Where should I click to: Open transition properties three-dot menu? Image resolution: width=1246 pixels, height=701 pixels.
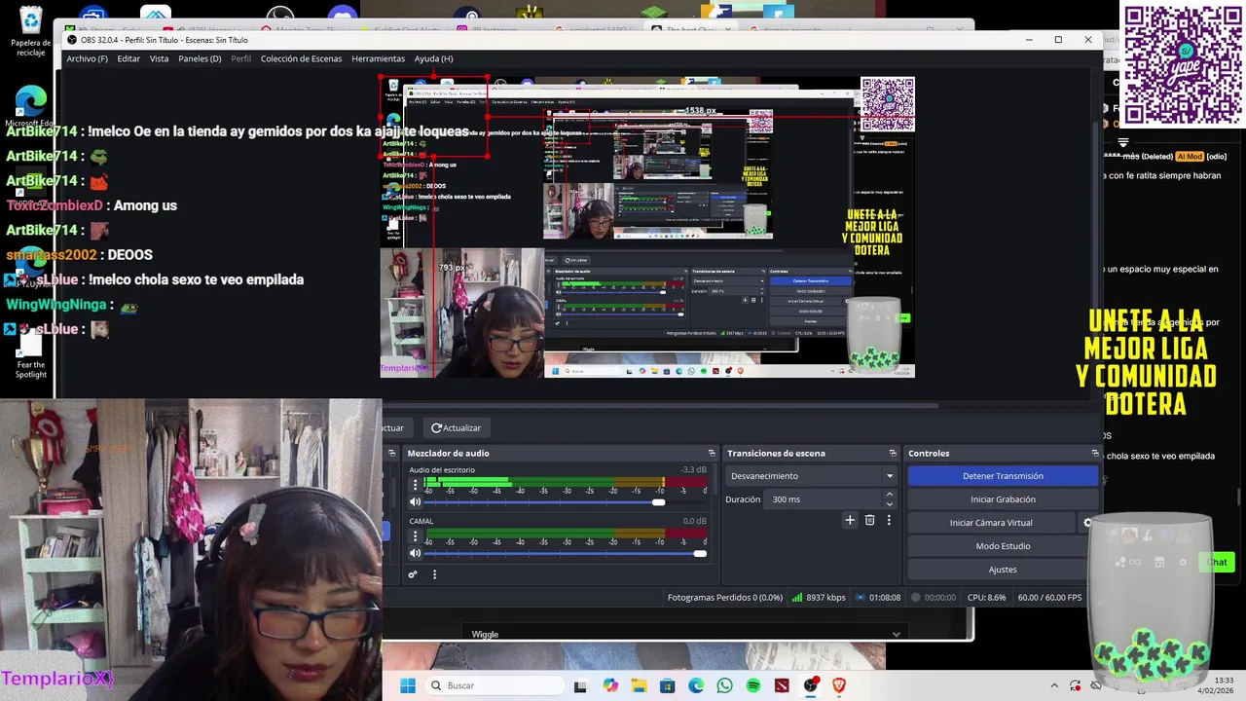pyautogui.click(x=889, y=521)
